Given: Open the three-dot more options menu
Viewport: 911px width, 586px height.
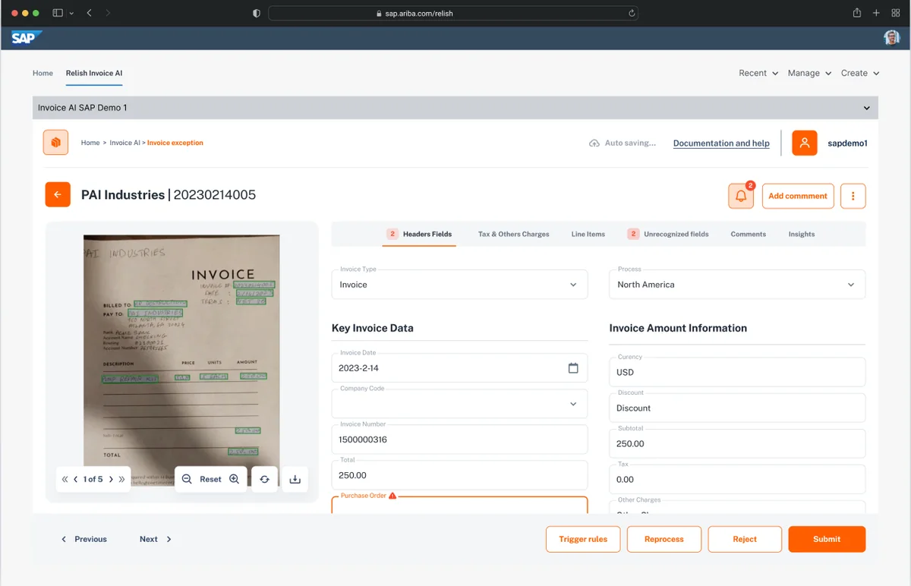Looking at the screenshot, I should pyautogui.click(x=853, y=196).
